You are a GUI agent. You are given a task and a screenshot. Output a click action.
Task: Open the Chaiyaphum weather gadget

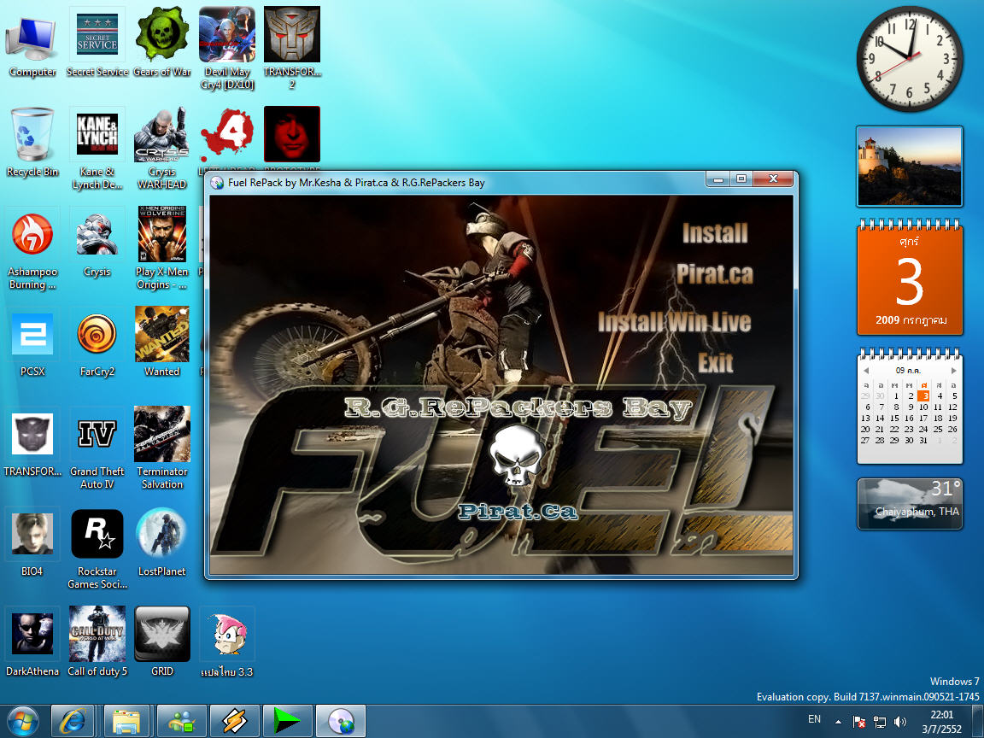[910, 504]
